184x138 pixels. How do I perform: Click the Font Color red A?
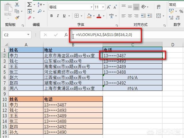coord(99,16)
